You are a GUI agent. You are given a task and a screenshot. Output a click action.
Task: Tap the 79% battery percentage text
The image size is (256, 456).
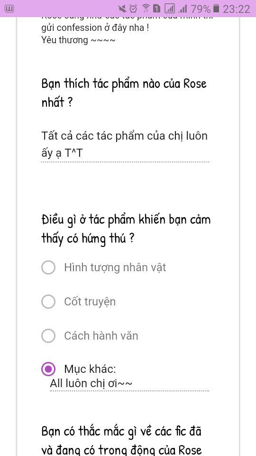[x=200, y=9]
